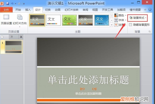Open the 背景样式 background styles dropdown
The height and width of the screenshot is (104, 155).
(x=138, y=18)
